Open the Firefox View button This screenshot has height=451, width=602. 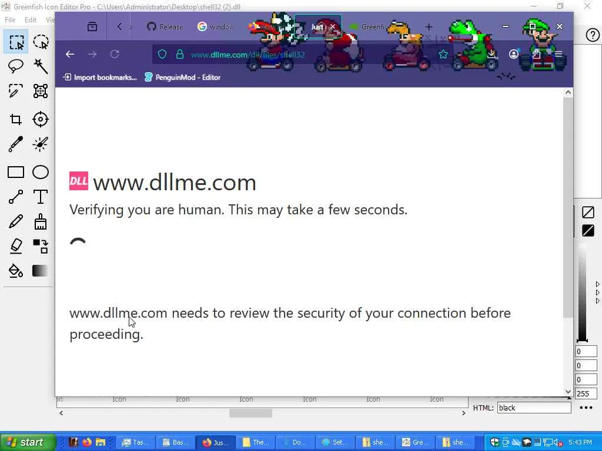(92, 27)
